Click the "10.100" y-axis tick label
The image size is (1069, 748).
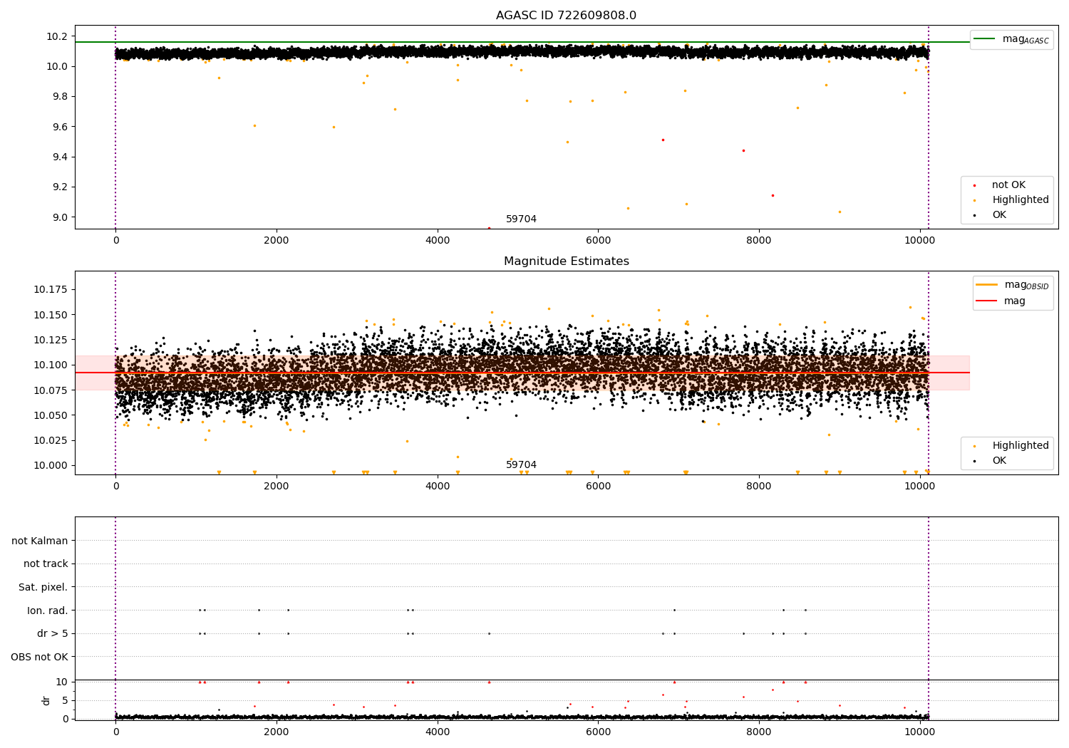(51, 365)
